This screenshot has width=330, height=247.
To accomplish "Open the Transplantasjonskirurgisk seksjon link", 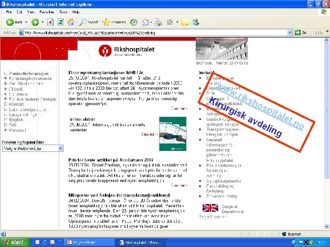I will click(223, 132).
